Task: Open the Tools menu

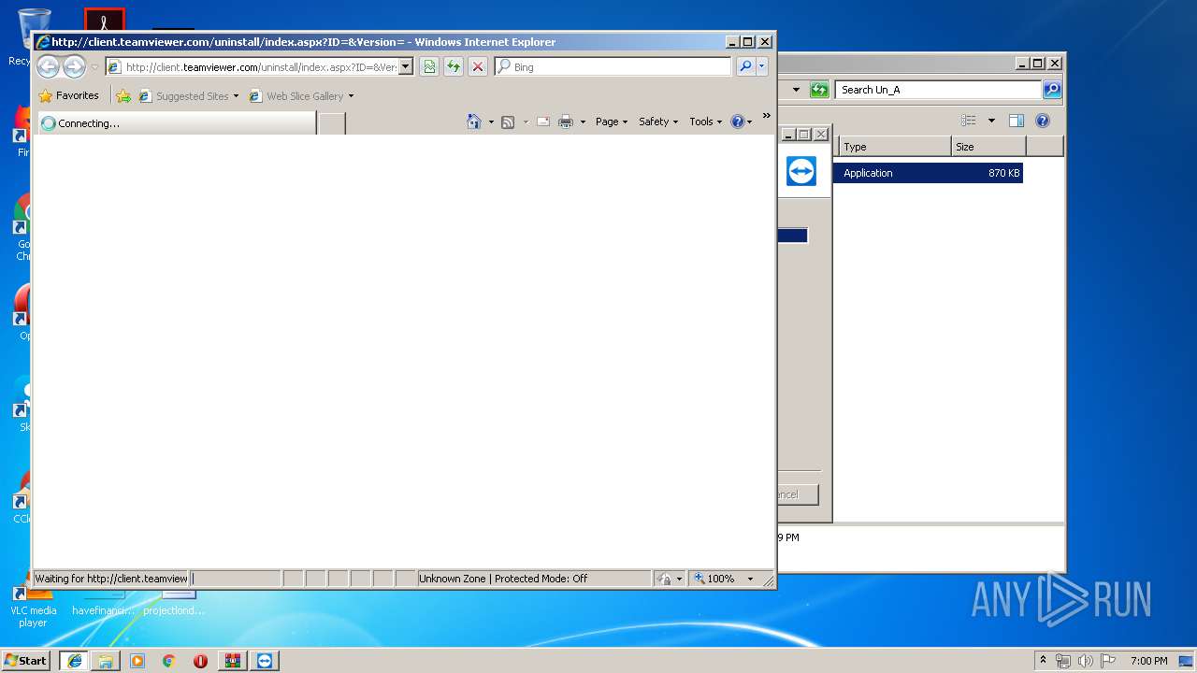Action: point(706,122)
